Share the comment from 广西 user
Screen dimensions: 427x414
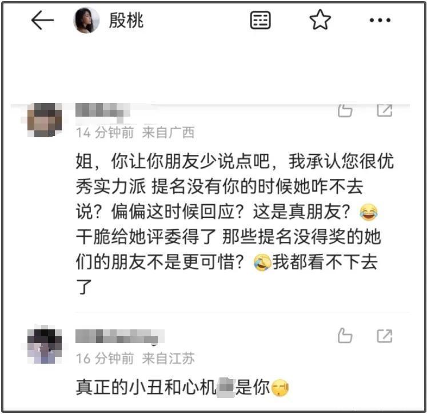[x=385, y=110]
